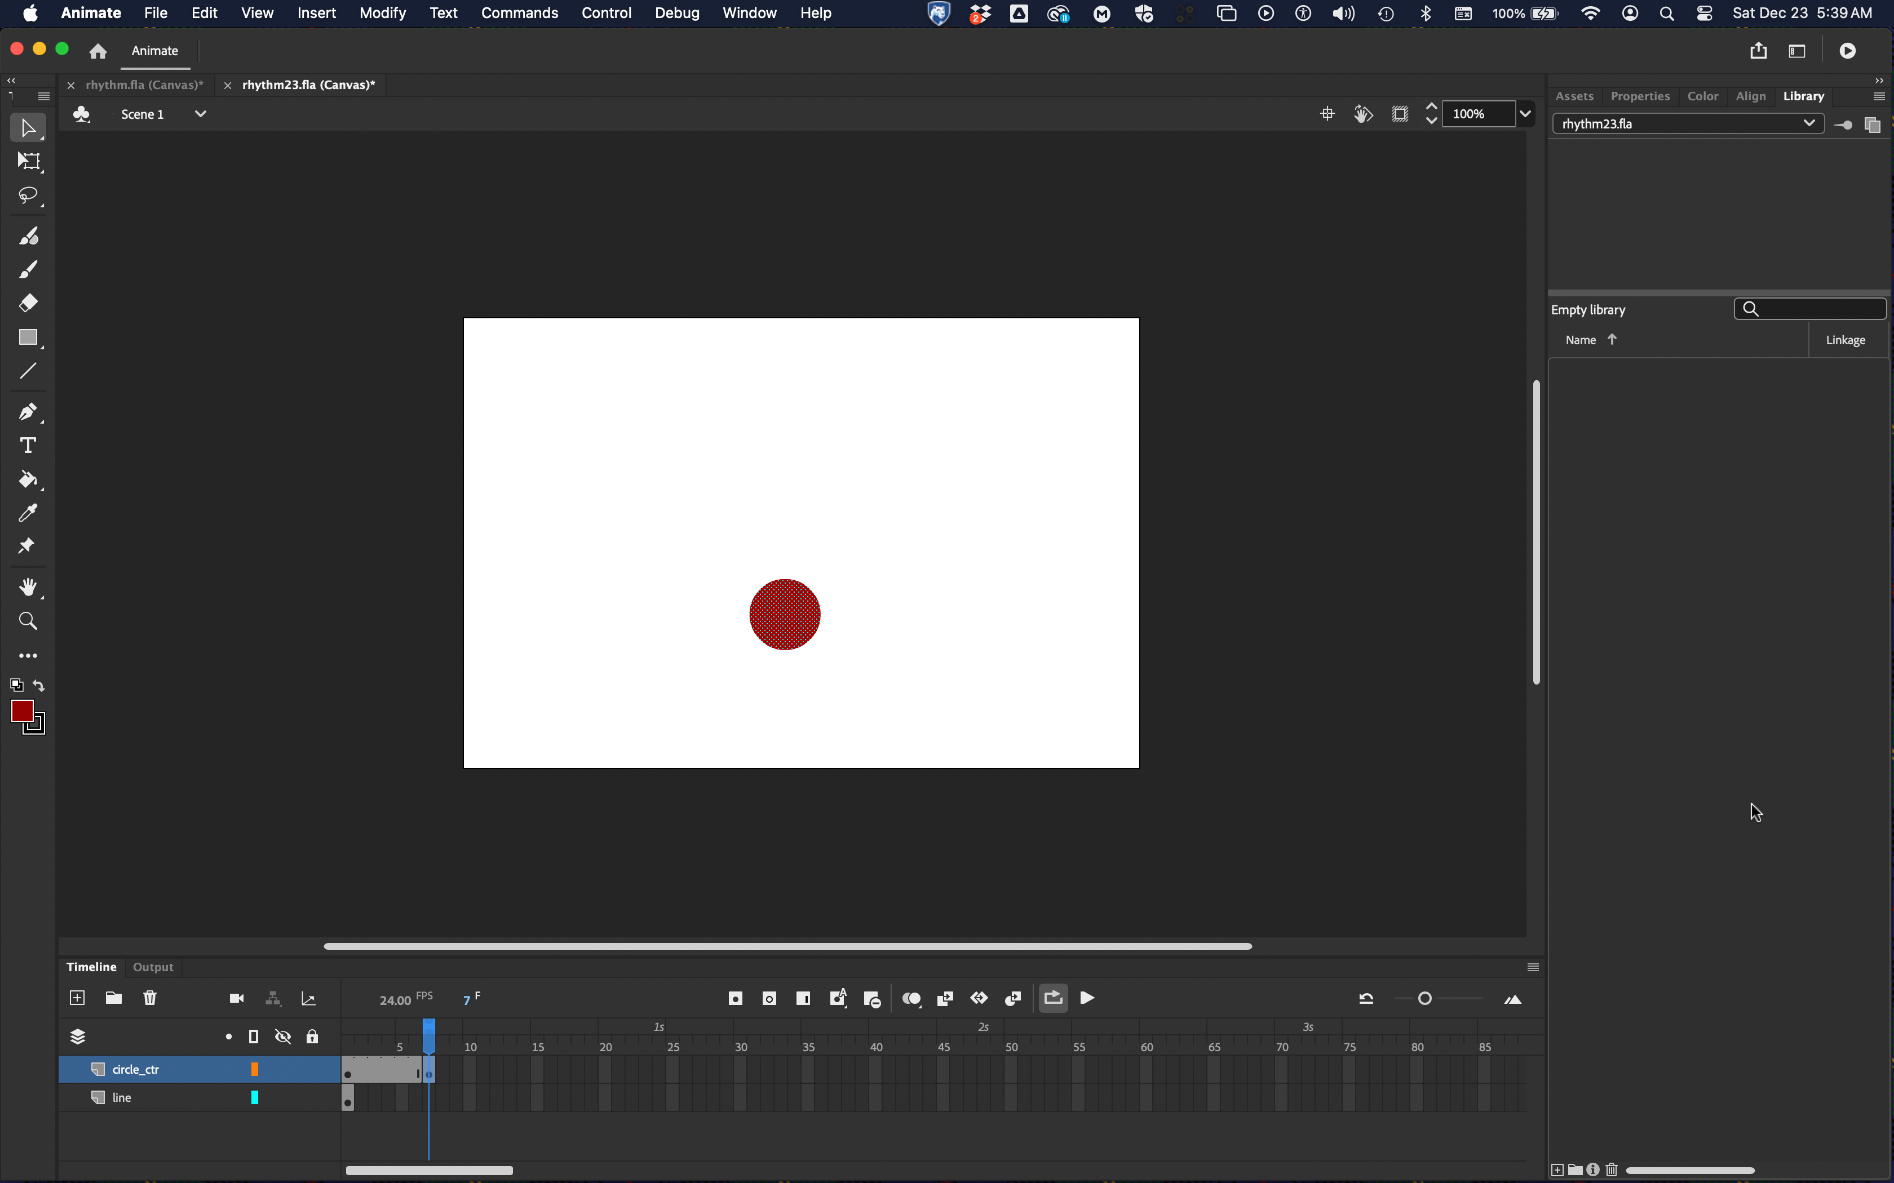Switch to the Properties panel tab
Screen dimensions: 1894x1183
coord(1640,96)
